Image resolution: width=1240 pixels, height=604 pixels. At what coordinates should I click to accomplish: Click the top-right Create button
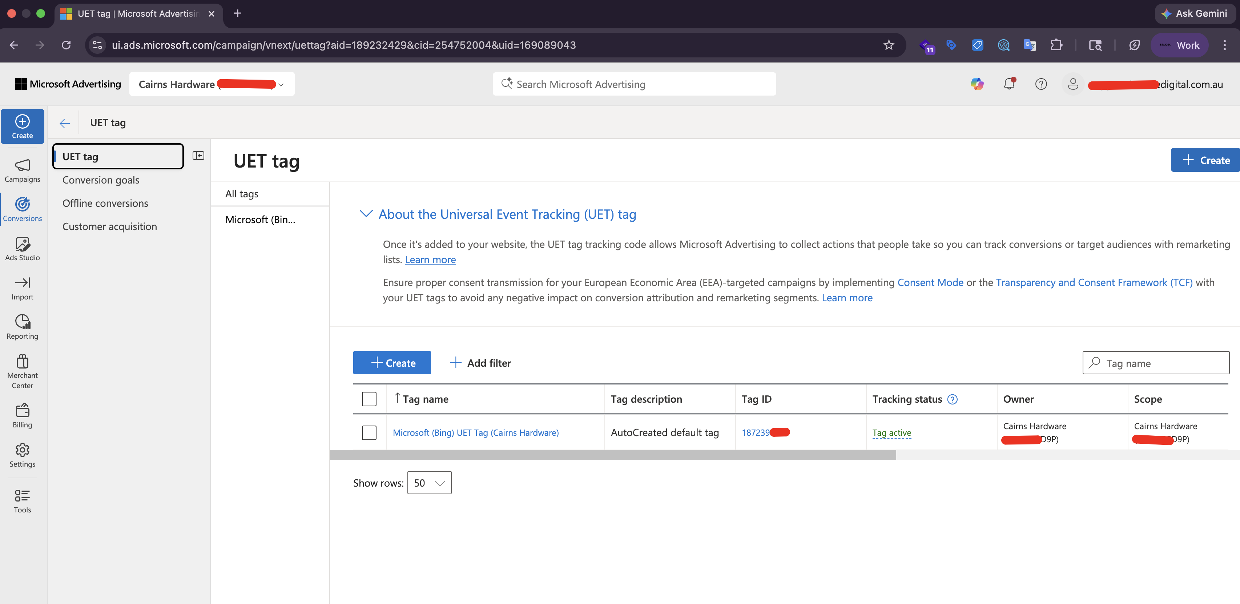1205,160
